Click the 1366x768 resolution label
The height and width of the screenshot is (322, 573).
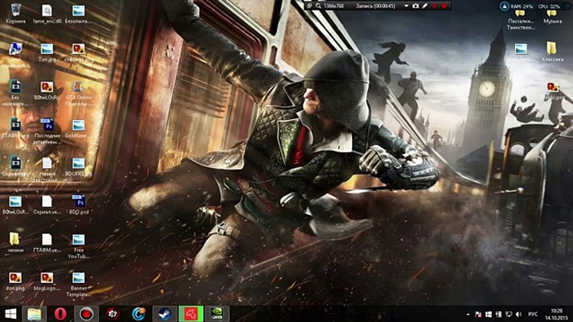[333, 6]
